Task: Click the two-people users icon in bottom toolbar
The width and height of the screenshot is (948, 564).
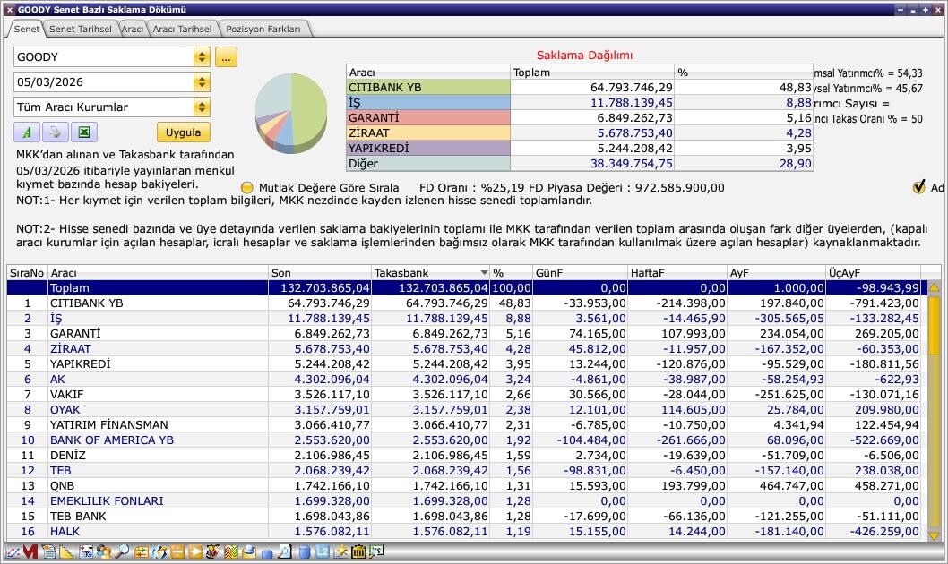Action: point(104,551)
